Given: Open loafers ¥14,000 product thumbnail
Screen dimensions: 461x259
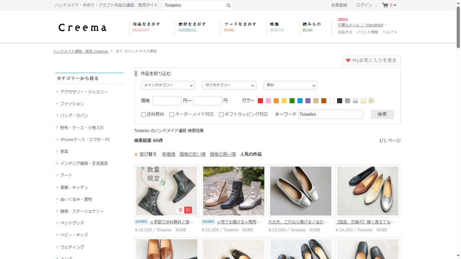Looking at the screenshot, I should (x=368, y=191).
